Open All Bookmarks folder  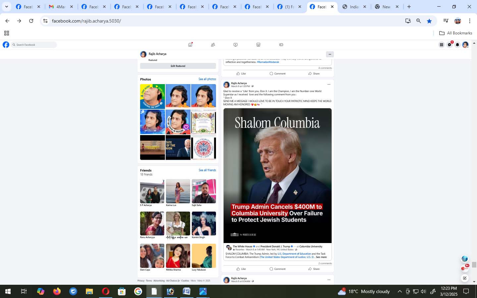pyautogui.click(x=455, y=33)
